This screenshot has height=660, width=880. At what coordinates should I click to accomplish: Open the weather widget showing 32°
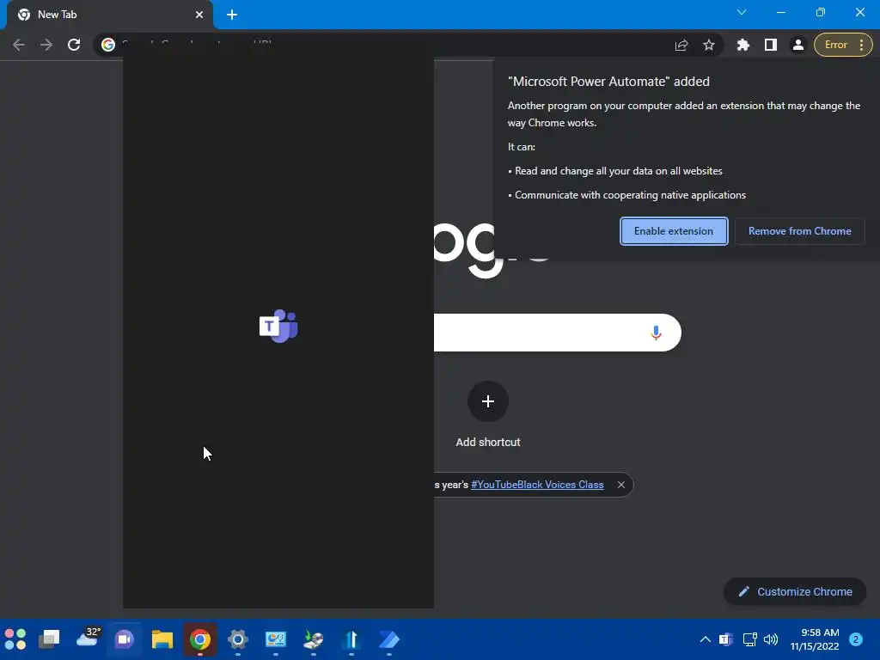point(89,638)
